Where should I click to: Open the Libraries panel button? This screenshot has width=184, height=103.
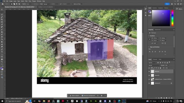coord(179,9)
